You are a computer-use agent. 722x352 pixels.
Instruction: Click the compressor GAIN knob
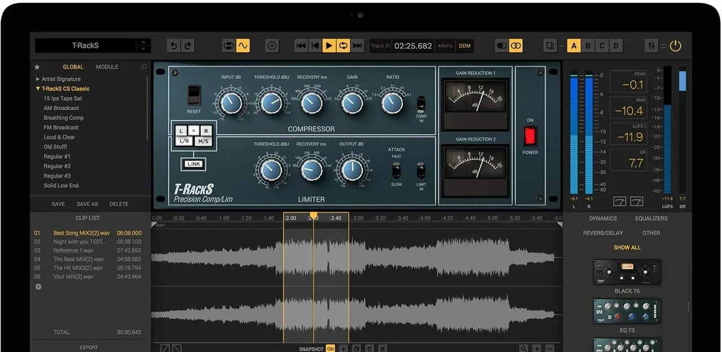[x=352, y=103]
